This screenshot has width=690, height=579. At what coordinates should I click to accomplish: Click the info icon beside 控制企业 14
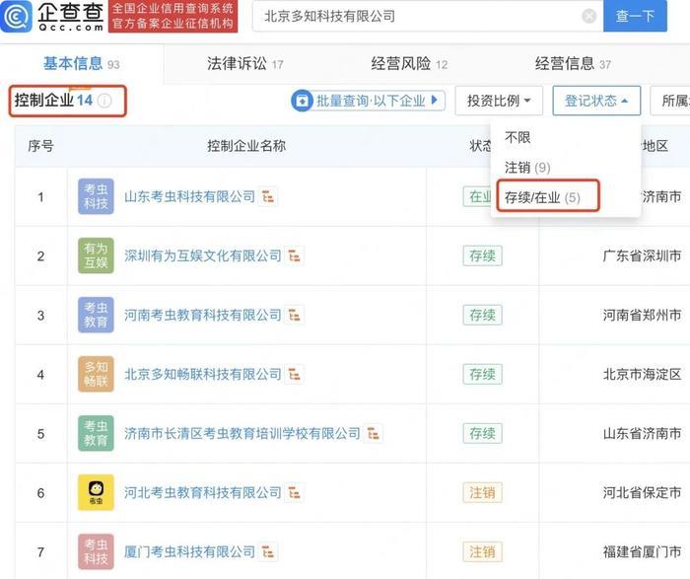tap(104, 101)
